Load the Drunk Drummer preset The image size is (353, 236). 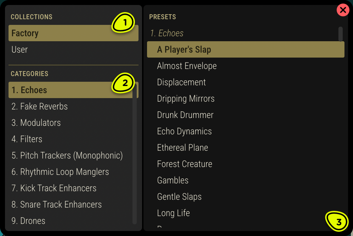coord(185,115)
